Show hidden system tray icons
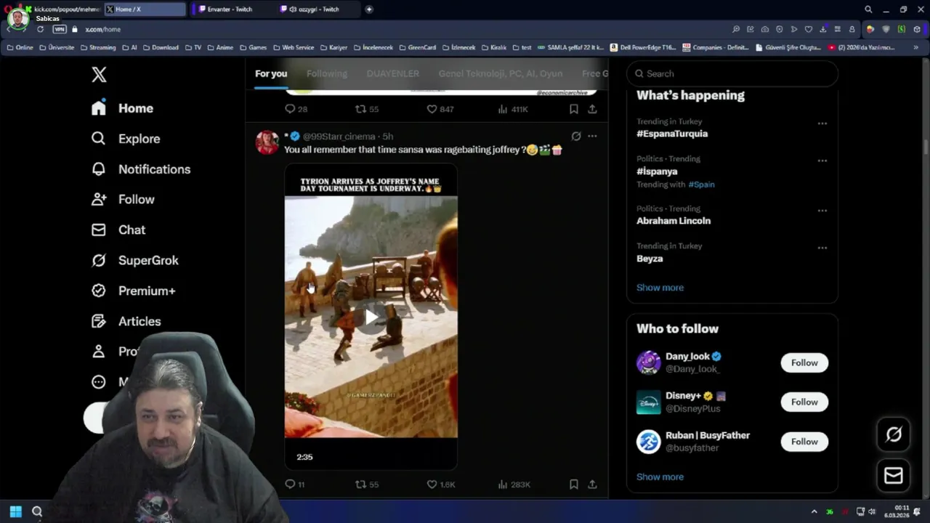930x523 pixels. coord(814,511)
